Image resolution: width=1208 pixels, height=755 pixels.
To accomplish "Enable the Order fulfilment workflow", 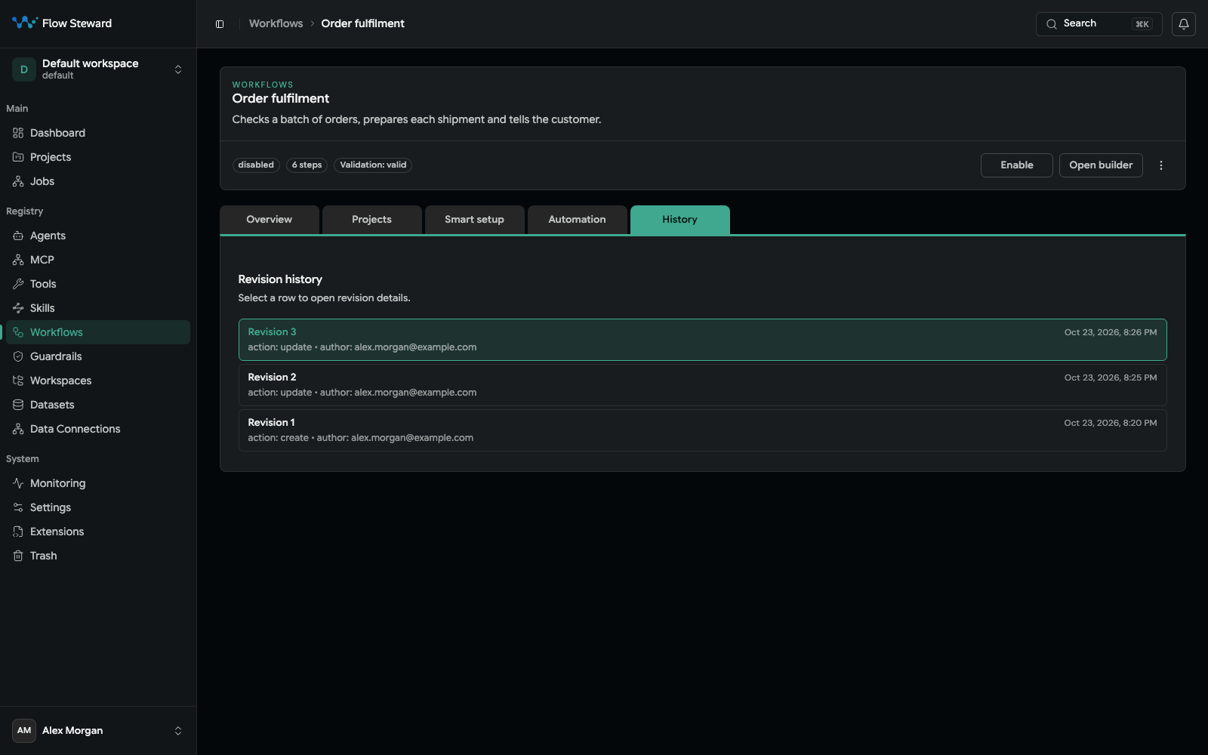I will coord(1016,165).
